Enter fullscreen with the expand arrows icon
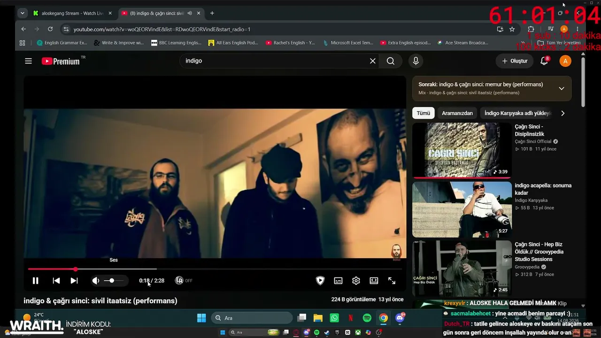 tap(392, 281)
